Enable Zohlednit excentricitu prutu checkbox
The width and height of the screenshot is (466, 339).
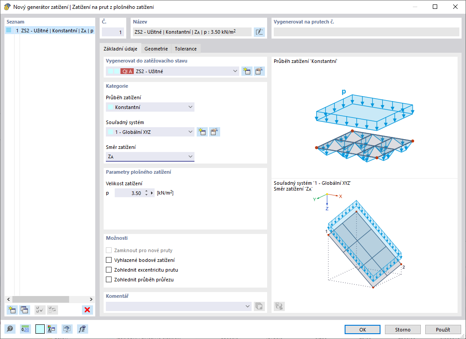pos(109,270)
